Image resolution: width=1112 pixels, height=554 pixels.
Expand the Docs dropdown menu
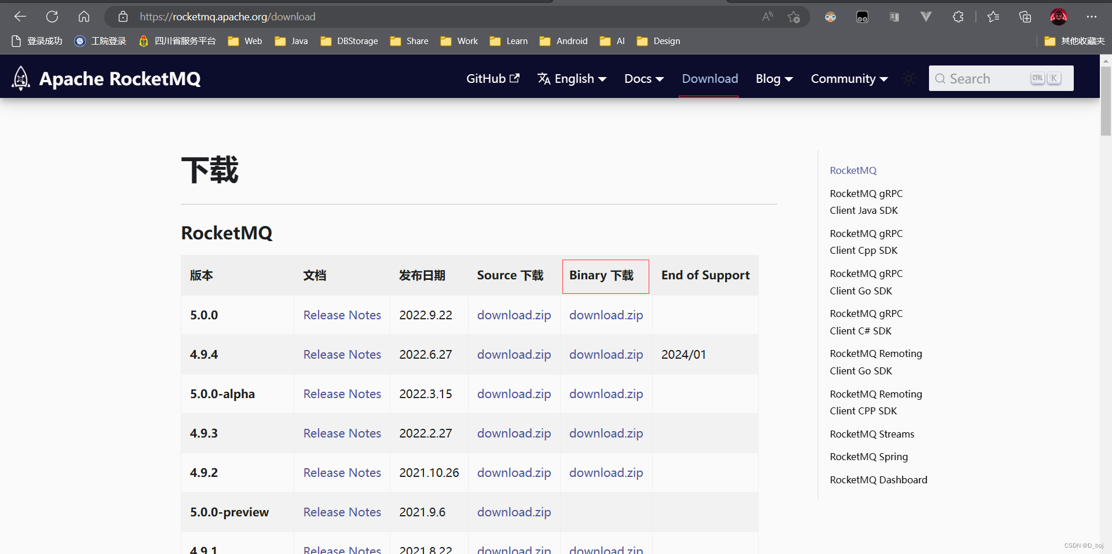tap(644, 78)
